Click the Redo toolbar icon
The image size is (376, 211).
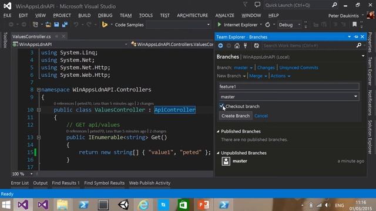click(89, 25)
